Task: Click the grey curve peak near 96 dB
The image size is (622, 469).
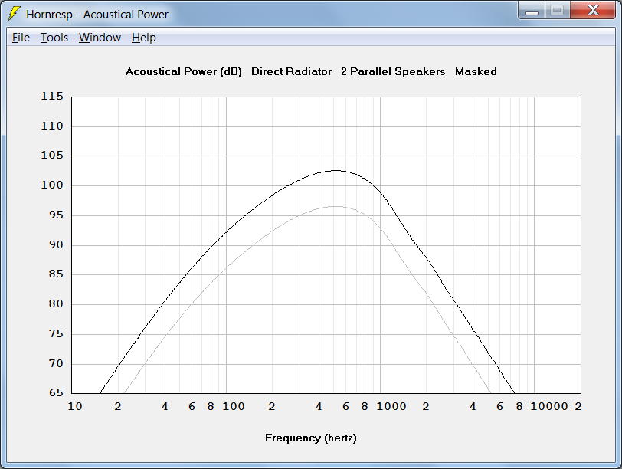Action: (336, 206)
